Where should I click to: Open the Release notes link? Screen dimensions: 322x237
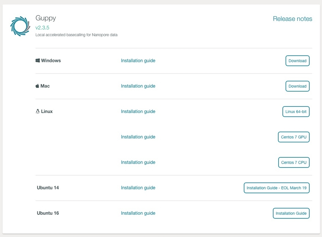pos(292,19)
